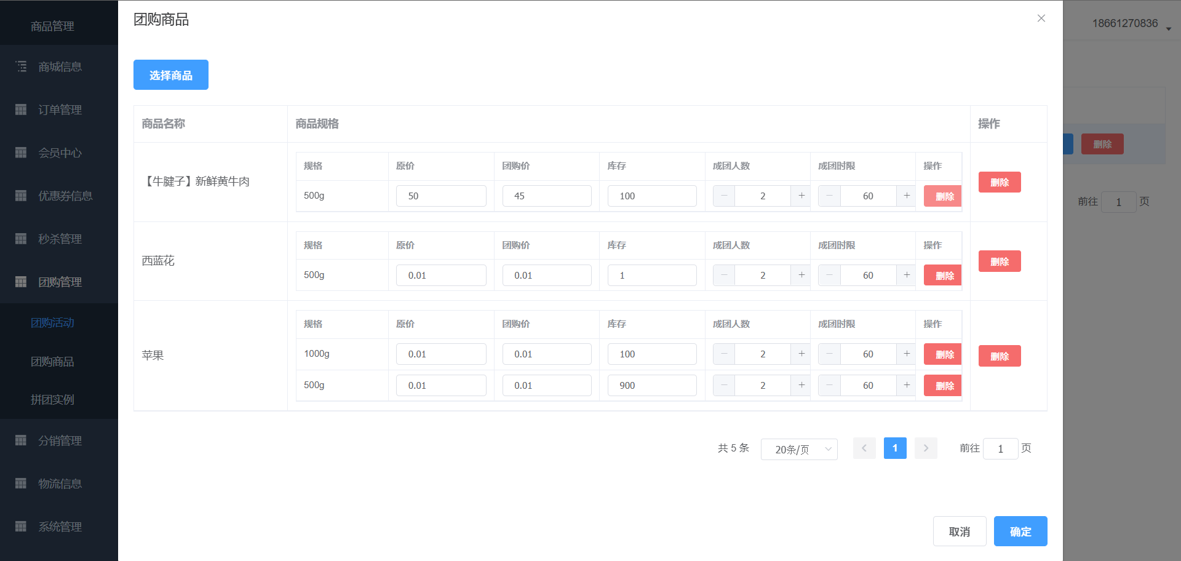Screen dimensions: 1181x561
Task: Click 库存 field showing 900 for 苹果
Action: tap(651, 386)
